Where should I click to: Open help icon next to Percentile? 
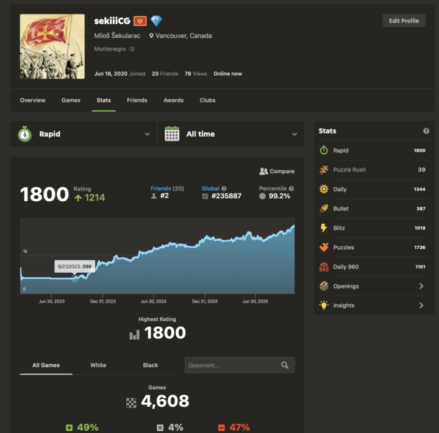point(291,188)
